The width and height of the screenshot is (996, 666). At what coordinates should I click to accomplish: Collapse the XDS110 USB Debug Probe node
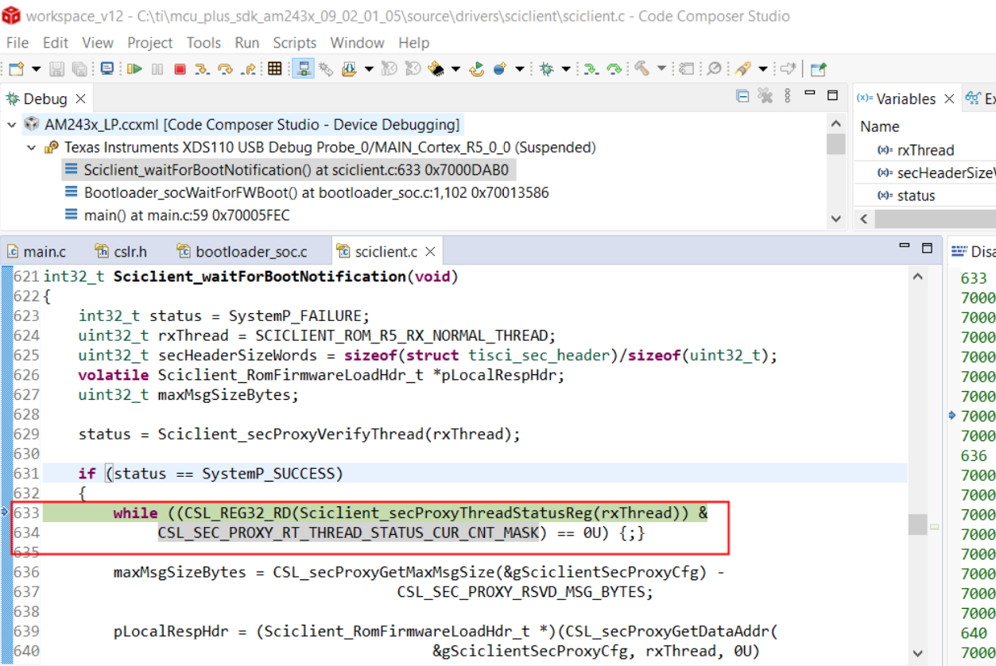click(32, 148)
